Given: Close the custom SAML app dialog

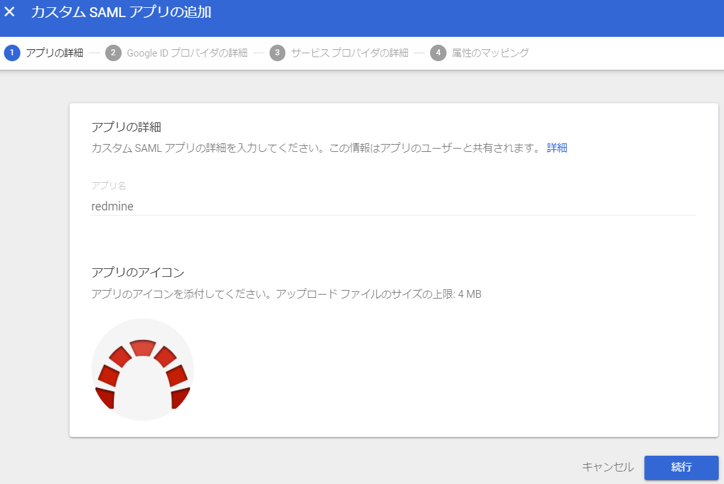Looking at the screenshot, I should pyautogui.click(x=9, y=12).
